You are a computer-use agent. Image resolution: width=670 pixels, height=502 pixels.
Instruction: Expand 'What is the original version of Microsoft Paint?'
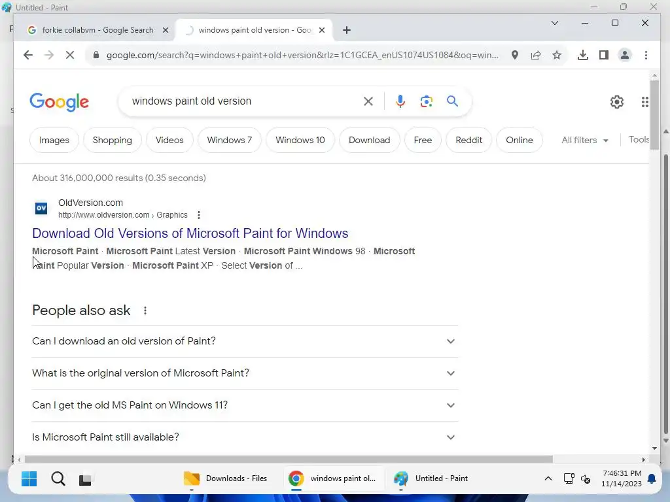click(x=245, y=373)
